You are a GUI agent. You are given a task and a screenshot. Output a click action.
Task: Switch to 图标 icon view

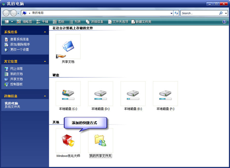click(x=58, y=22)
